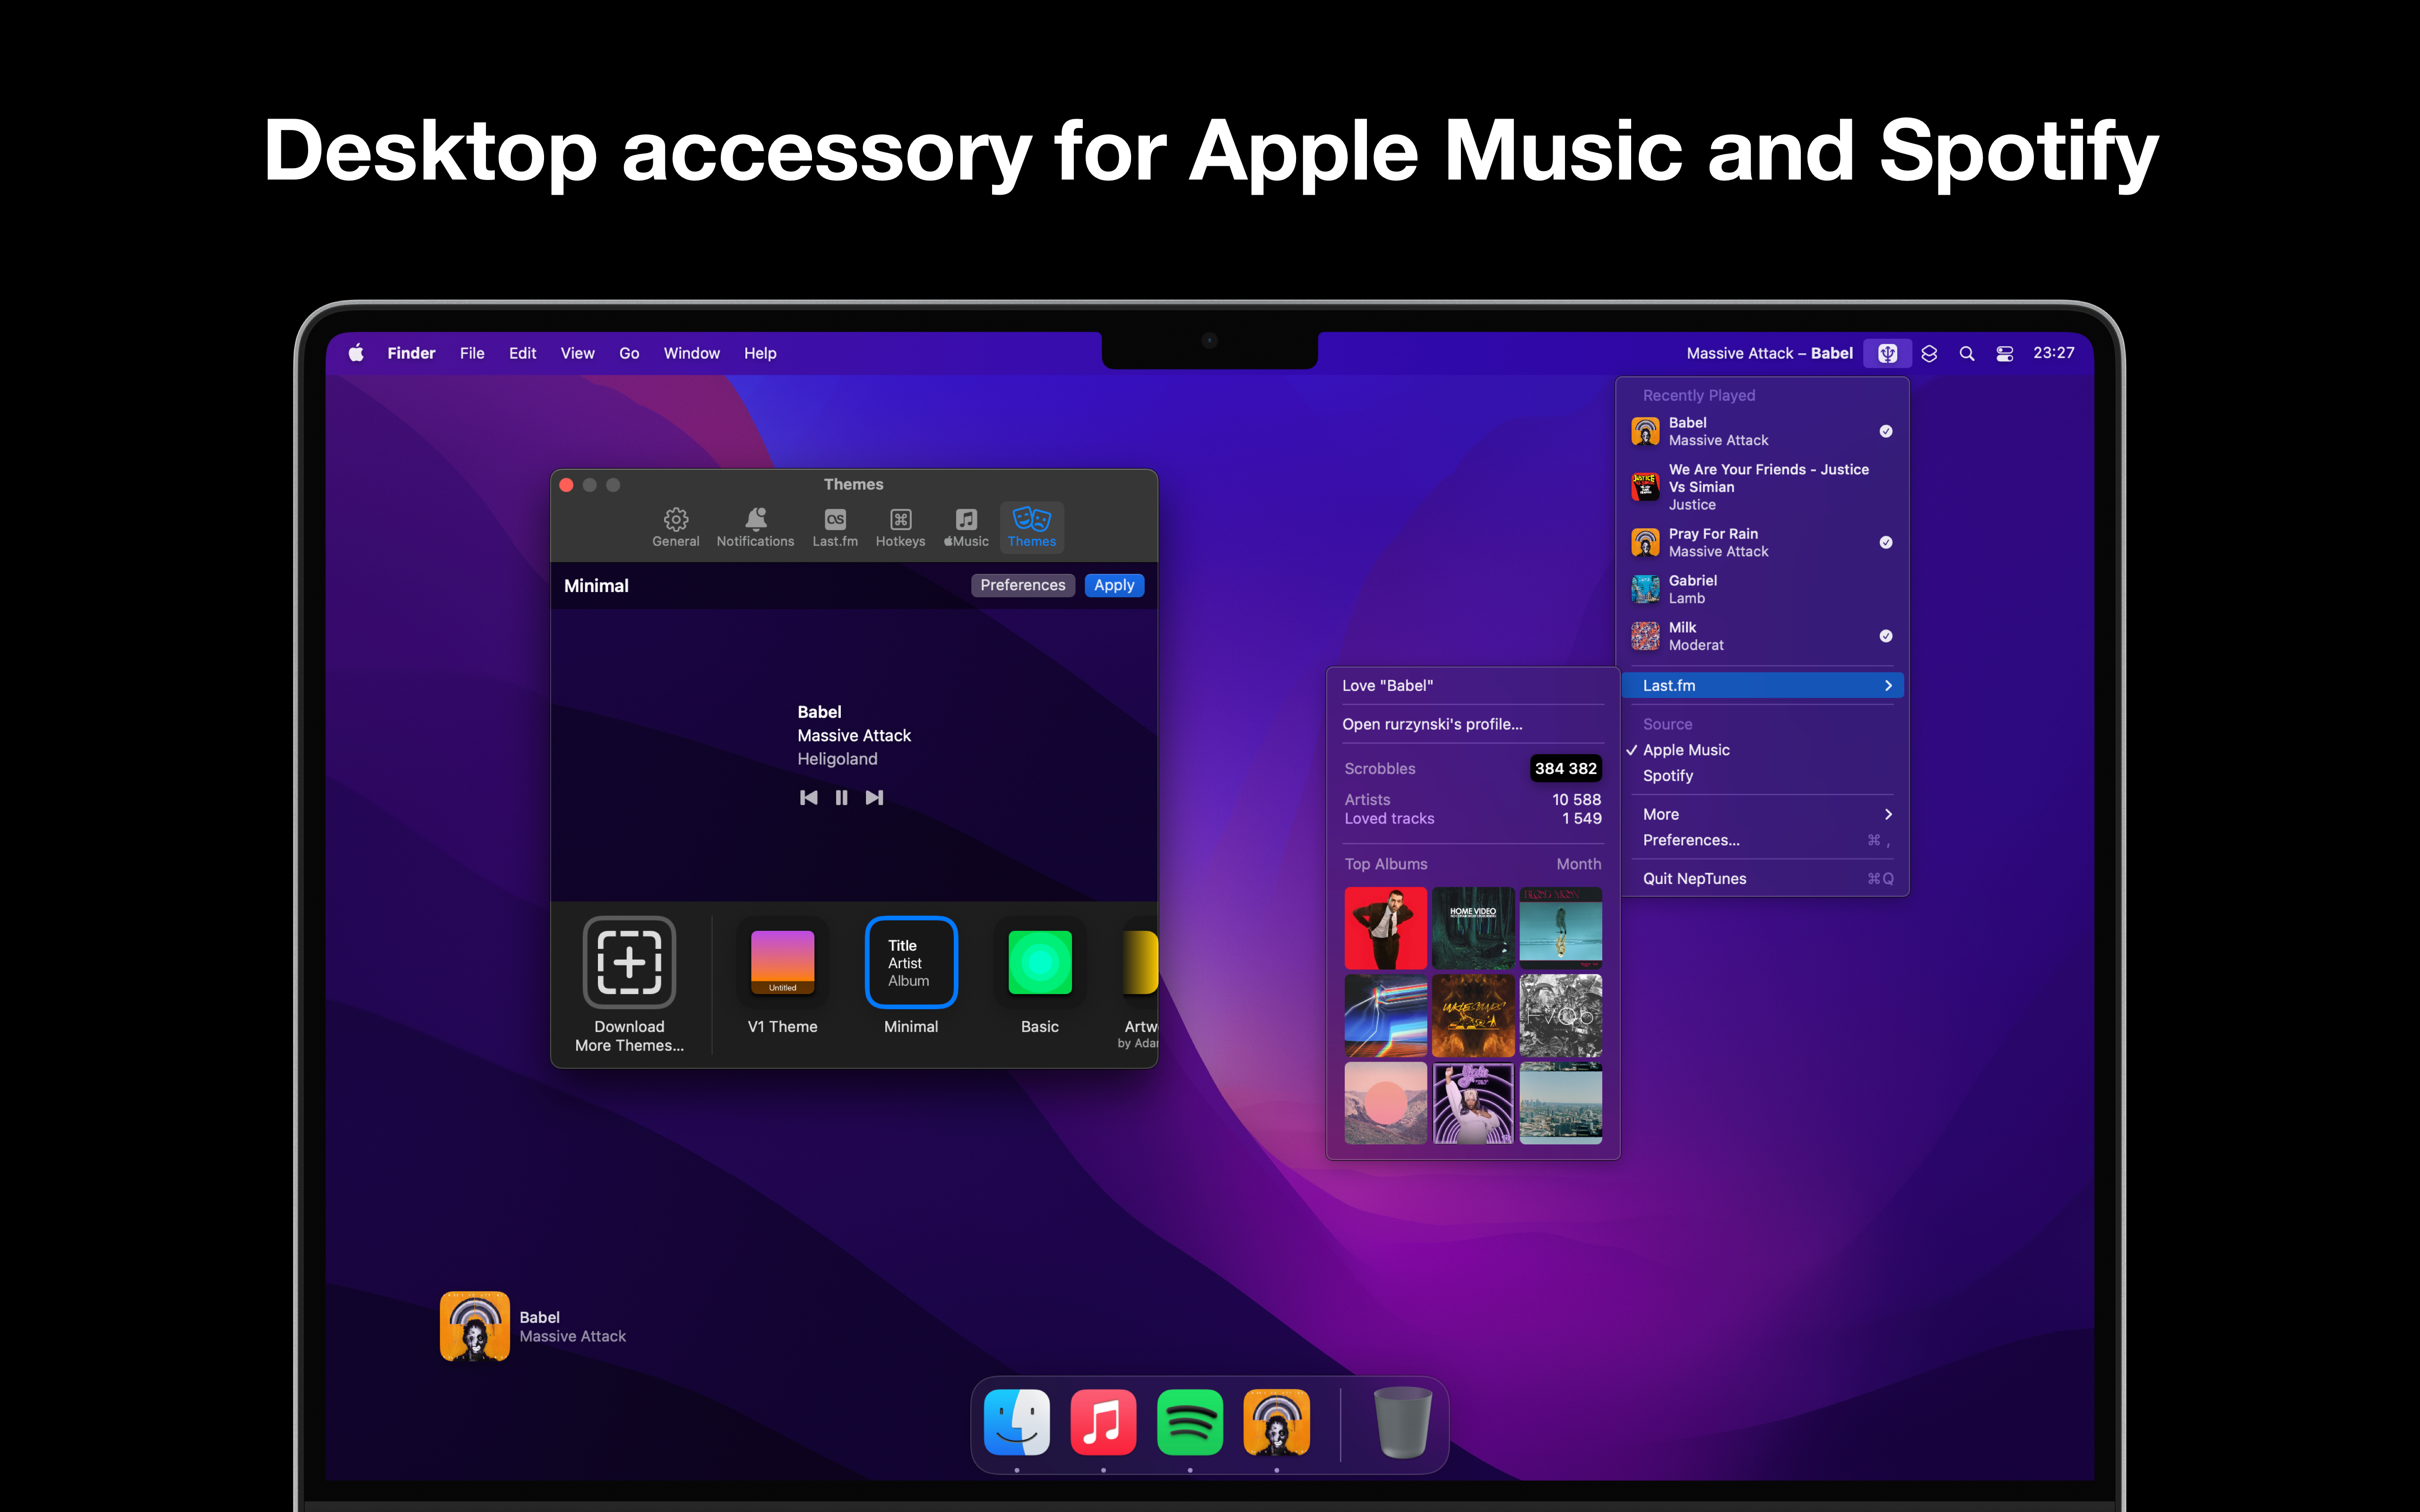This screenshot has height=1512, width=2420.
Task: Open the Hotkeys preferences tab
Action: (x=900, y=527)
